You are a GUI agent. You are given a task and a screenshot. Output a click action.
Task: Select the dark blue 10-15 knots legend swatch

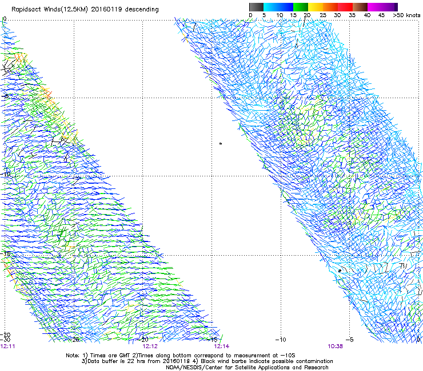(286, 7)
